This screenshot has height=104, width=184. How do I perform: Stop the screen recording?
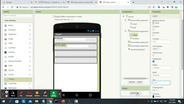7,96
